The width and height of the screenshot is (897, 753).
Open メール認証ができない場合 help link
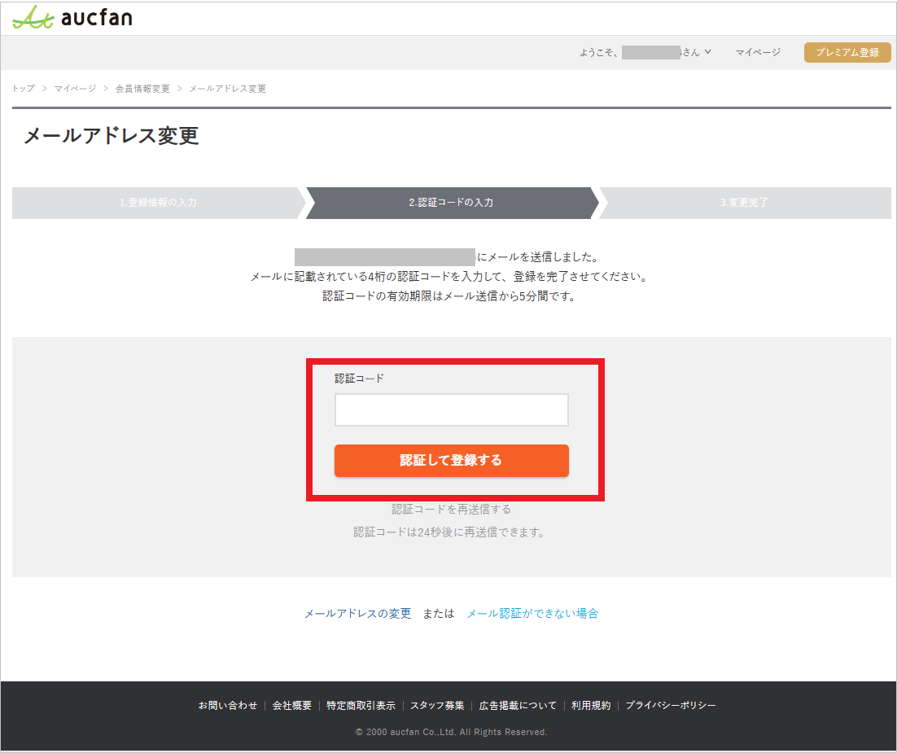[532, 614]
